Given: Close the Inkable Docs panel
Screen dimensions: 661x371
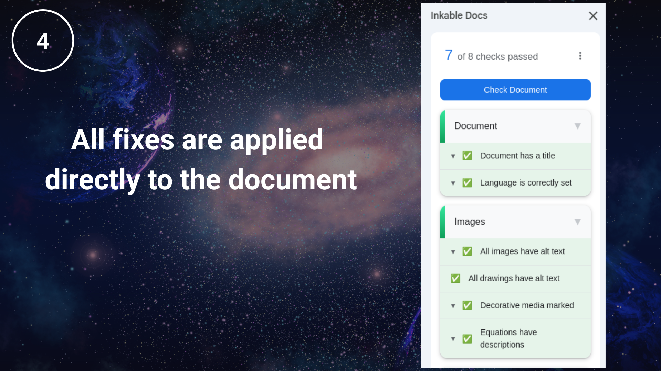Looking at the screenshot, I should (593, 16).
